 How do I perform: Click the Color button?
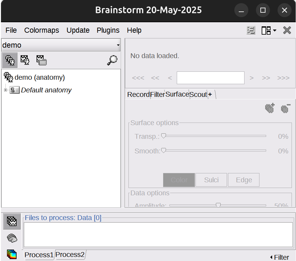point(179,180)
